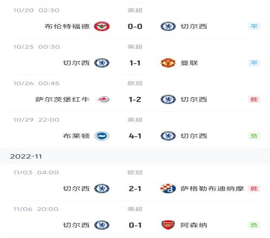
Task: Click the Arsenal club crest
Action: [x=168, y=225]
